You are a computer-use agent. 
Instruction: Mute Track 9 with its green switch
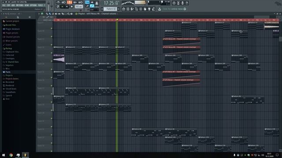click(52, 28)
